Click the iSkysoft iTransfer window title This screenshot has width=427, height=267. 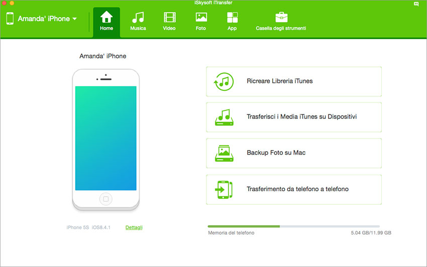pyautogui.click(x=213, y=3)
